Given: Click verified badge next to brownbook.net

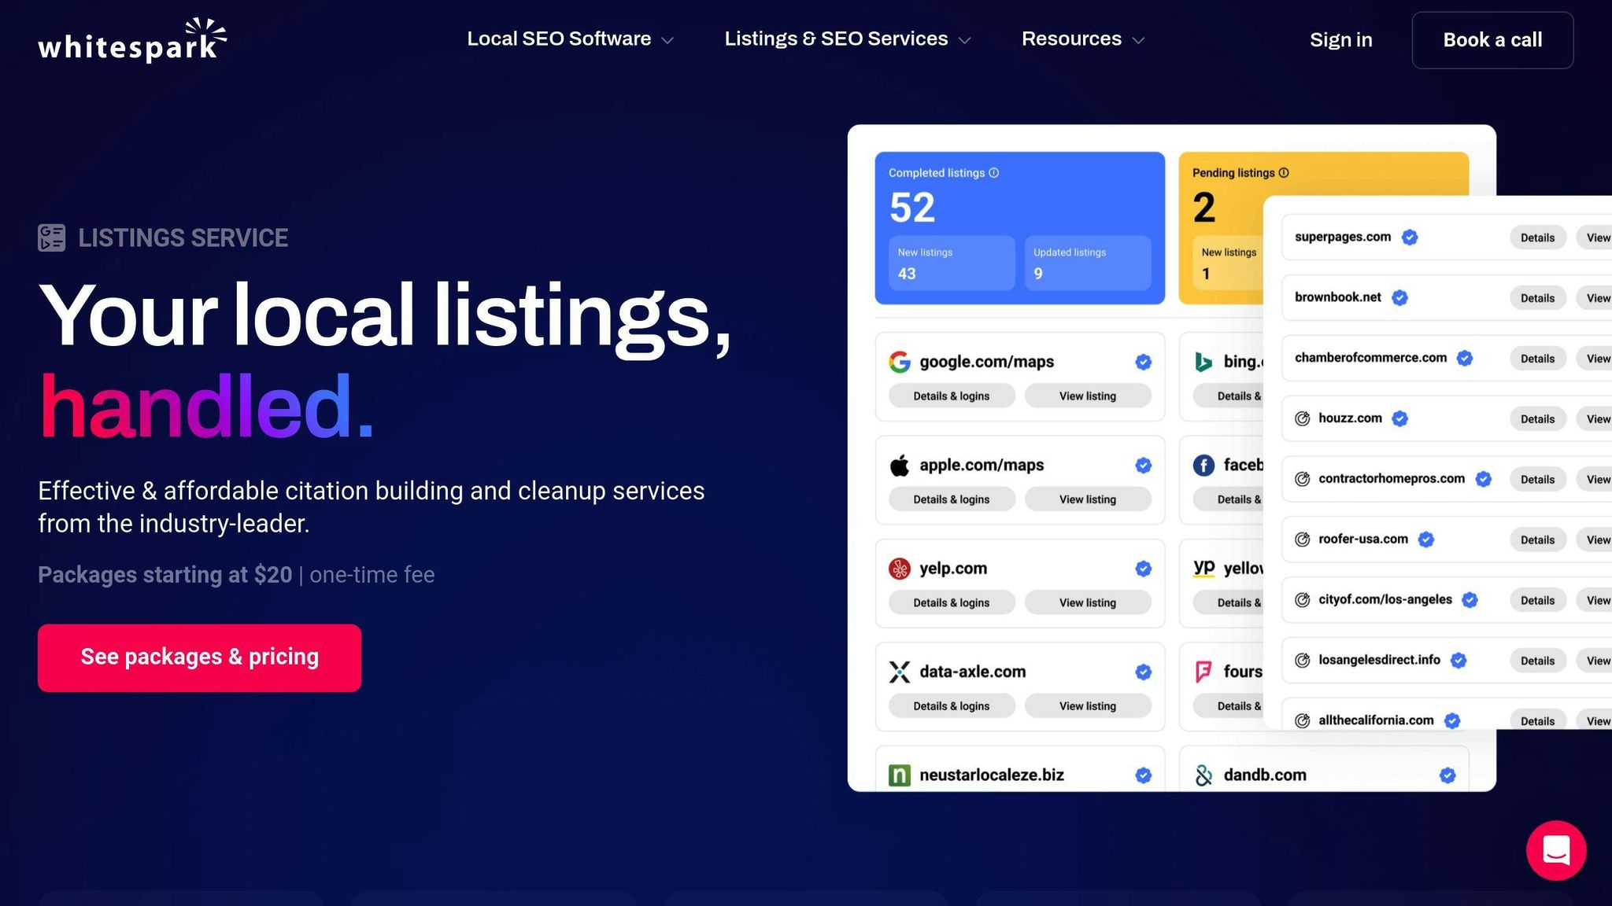Looking at the screenshot, I should tap(1399, 297).
